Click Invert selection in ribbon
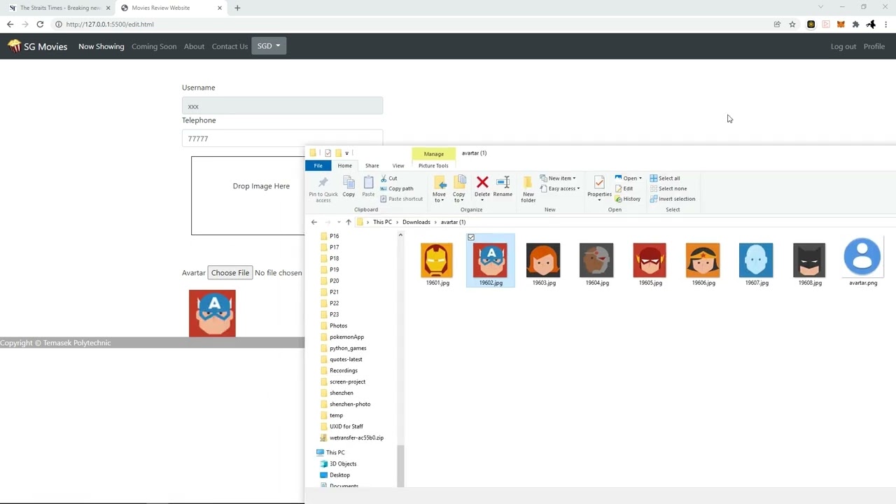896x504 pixels. (x=672, y=199)
